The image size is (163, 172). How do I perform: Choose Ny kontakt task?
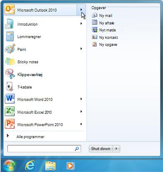108,37
